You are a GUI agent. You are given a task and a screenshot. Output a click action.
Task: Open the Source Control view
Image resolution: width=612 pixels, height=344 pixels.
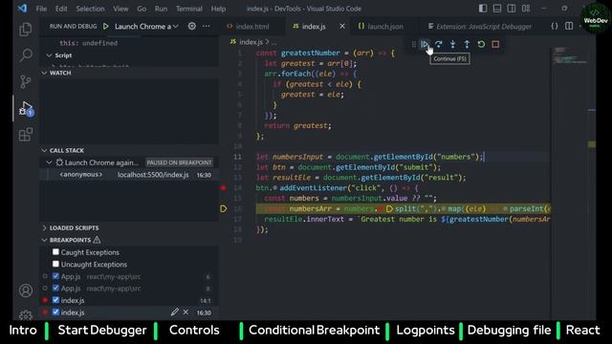pyautogui.click(x=26, y=81)
